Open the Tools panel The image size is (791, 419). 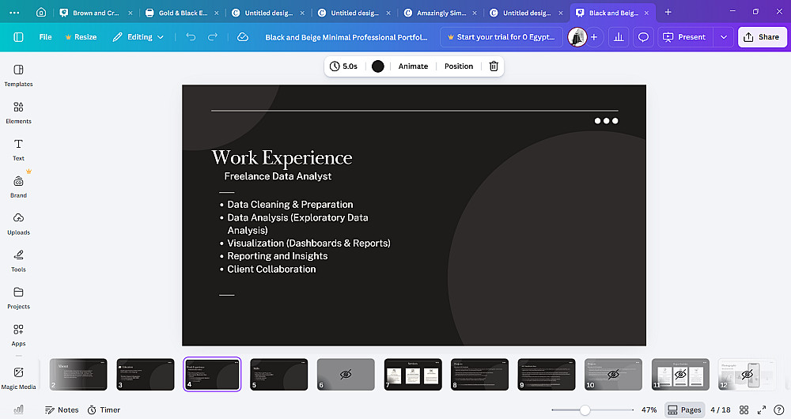[x=19, y=261]
